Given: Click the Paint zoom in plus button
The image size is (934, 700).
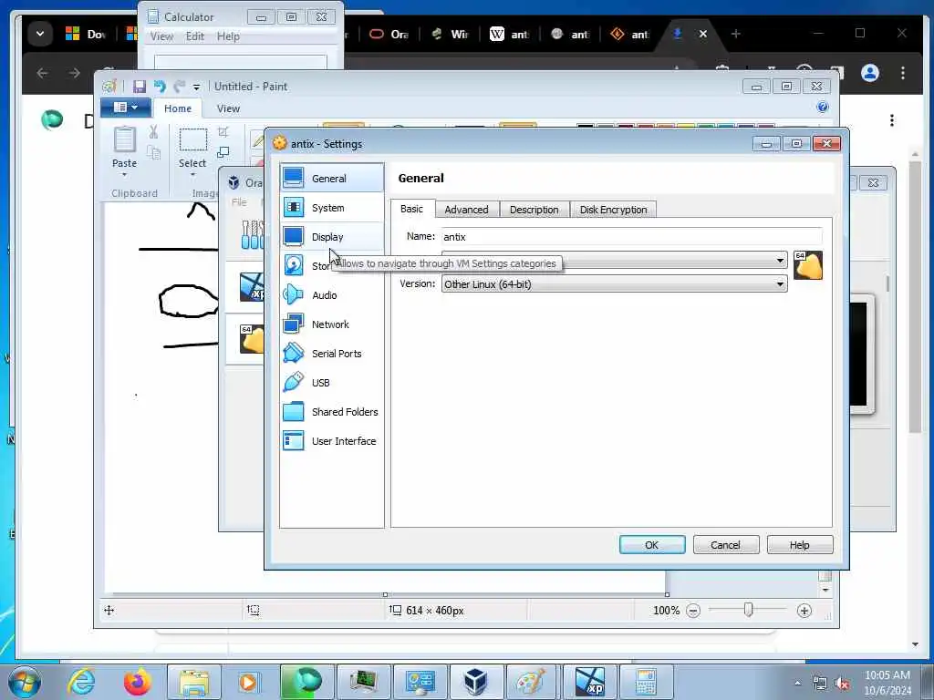Looking at the screenshot, I should tap(804, 611).
